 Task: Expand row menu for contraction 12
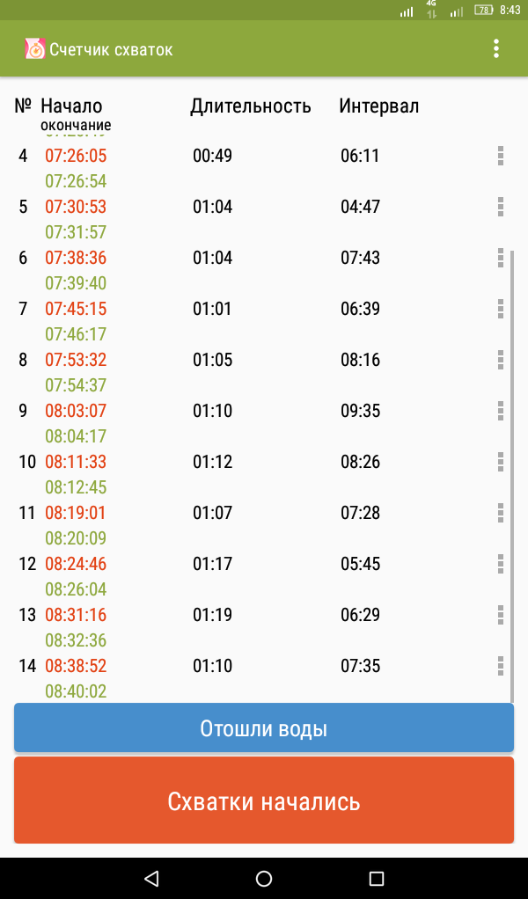501,564
